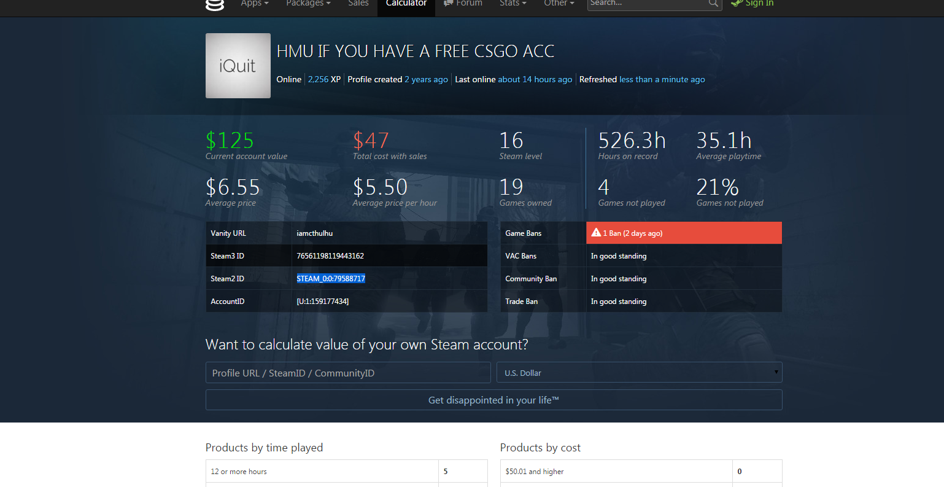The image size is (944, 487).
Task: Select the $47 total cost with sales
Action: click(x=371, y=141)
